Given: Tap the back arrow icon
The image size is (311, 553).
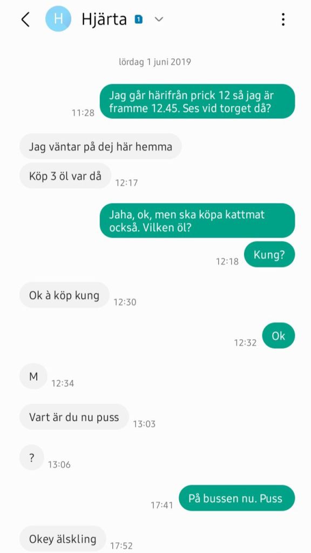Looking at the screenshot, I should click(25, 19).
